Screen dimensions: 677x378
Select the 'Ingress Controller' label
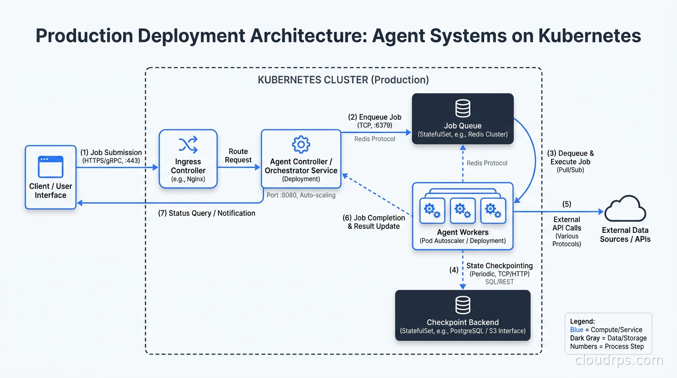pos(188,166)
